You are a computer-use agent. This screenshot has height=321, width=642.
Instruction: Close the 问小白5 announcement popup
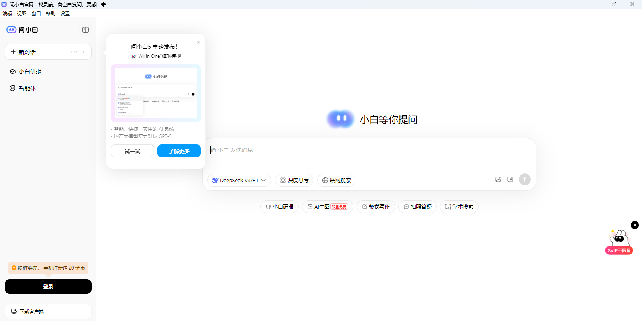(x=198, y=42)
